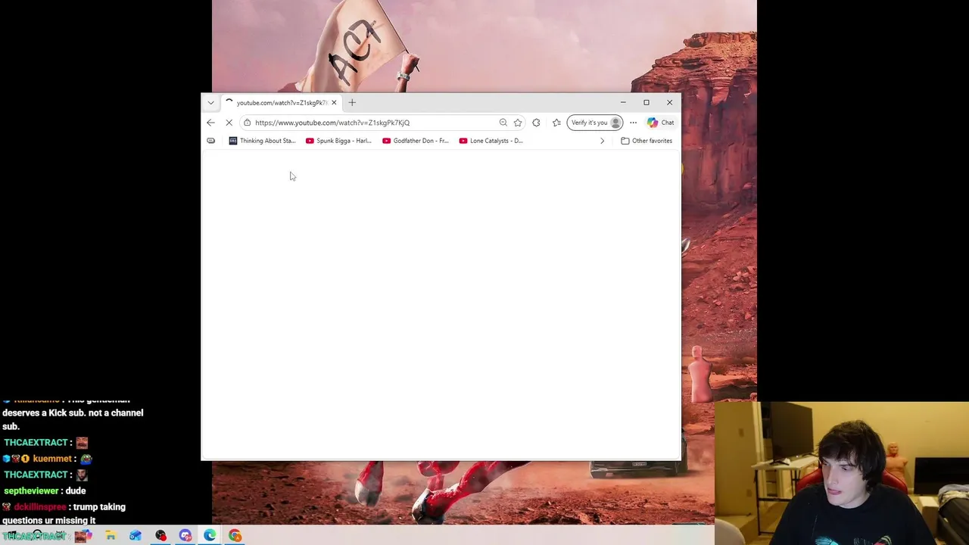Open the Settings and more ellipsis menu
The image size is (969, 545).
(x=633, y=123)
